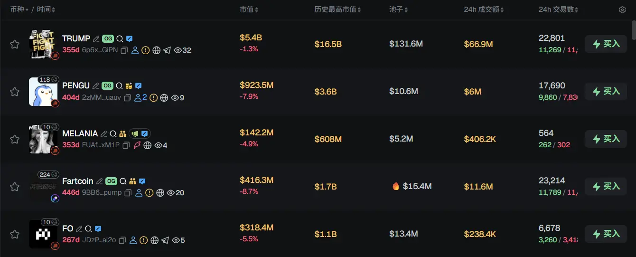Sort by 历史最高市值 column header
The height and width of the screenshot is (257, 636).
point(337,10)
